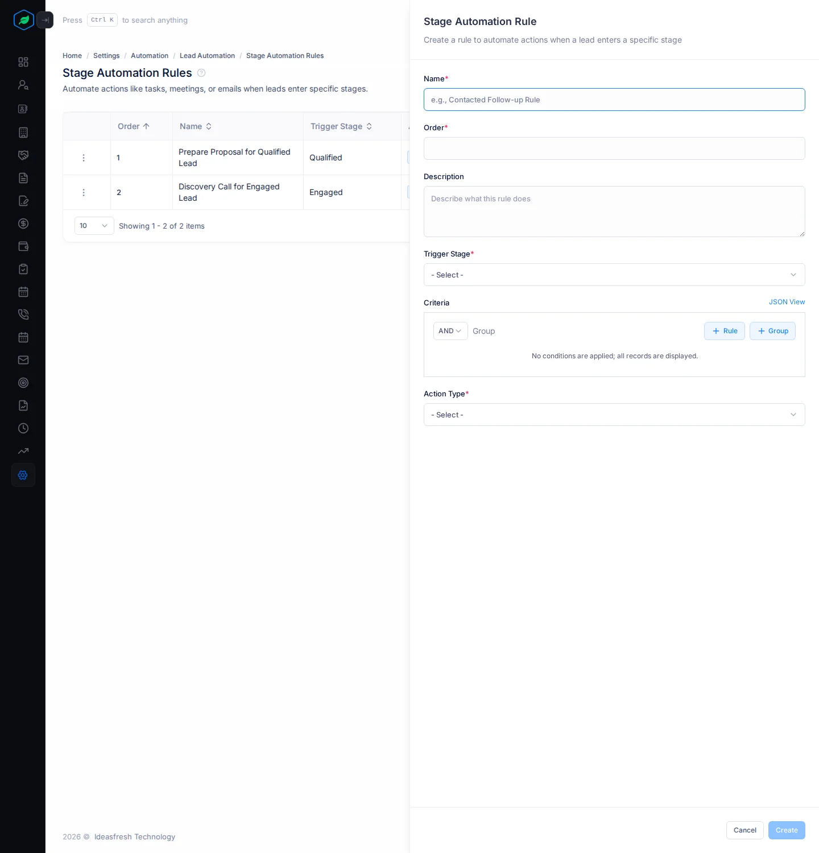Go to Home breadcrumb

[72, 56]
